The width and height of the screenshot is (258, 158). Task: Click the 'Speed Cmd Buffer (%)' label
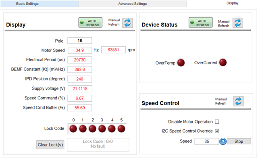(x=44, y=108)
